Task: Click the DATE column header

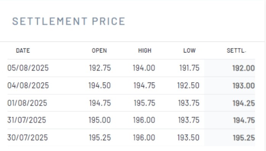Action: coord(23,51)
